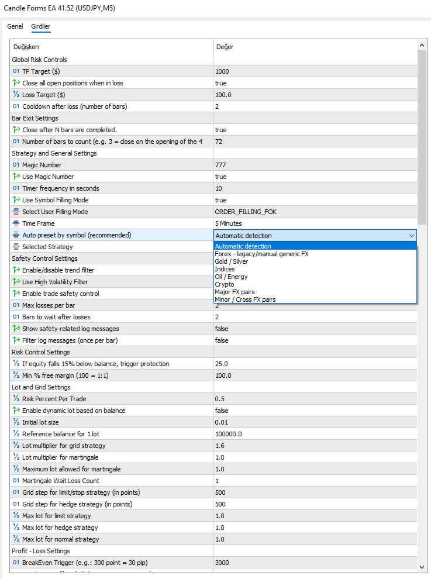This screenshot has width=431, height=579.
Task: Click the integer icon beside Magic Number
Action: 16,165
